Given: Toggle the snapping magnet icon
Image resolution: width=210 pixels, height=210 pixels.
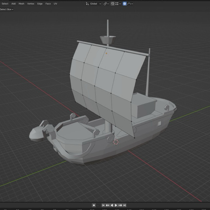Looking at the screenshot, I should (113, 4).
